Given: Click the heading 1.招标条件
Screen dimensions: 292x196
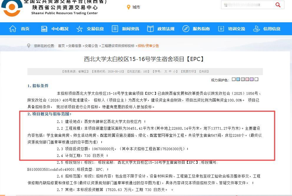Looking at the screenshot, I should tap(38, 86).
